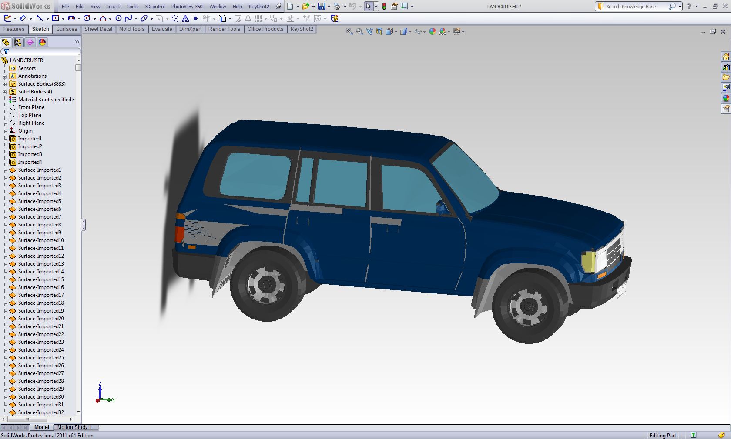731x439 pixels.
Task: Expand the Surface Bodies(8883) folder
Action: tap(5, 84)
